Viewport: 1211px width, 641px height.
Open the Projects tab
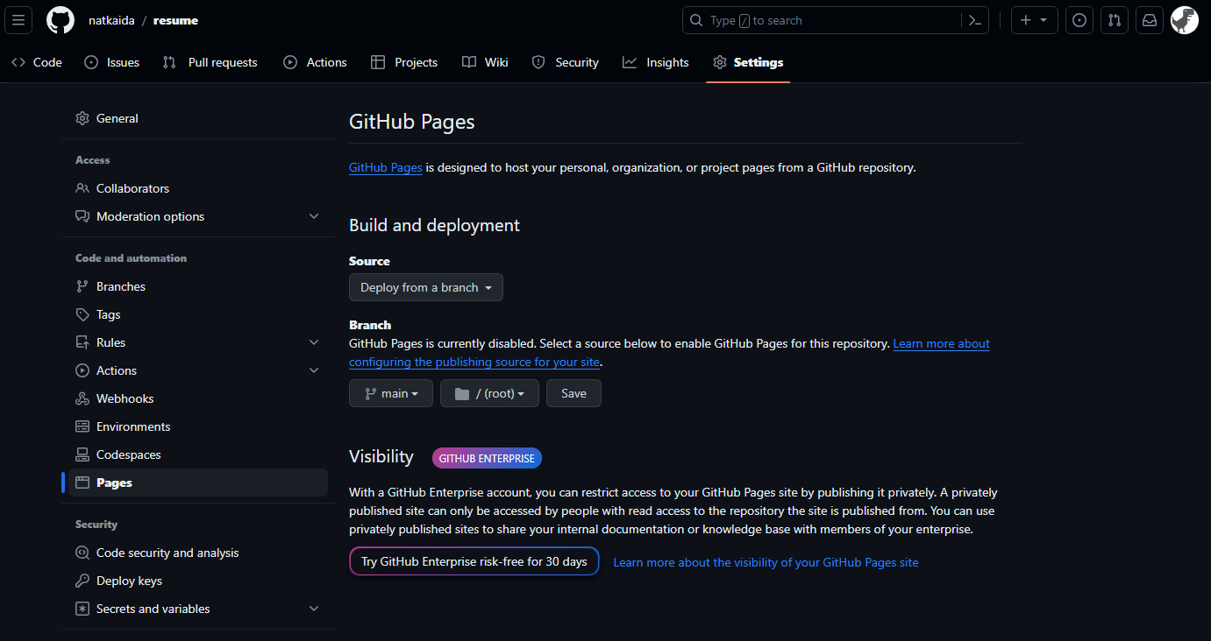(x=404, y=62)
